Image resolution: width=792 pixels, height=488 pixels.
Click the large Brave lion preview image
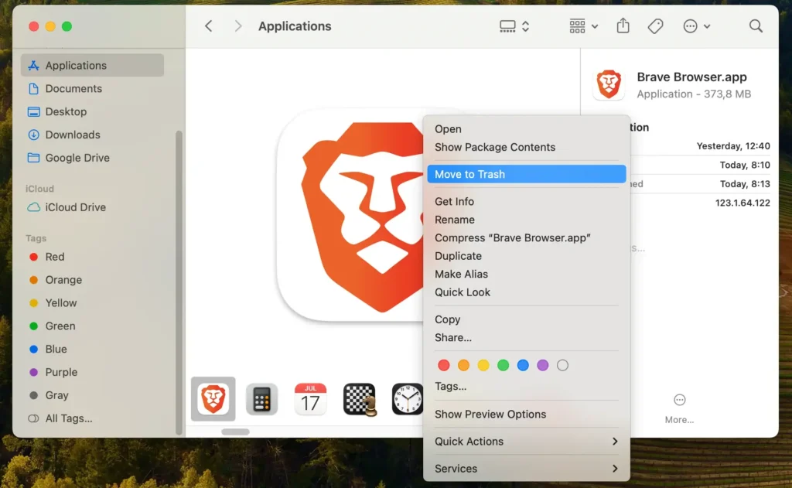pos(350,217)
